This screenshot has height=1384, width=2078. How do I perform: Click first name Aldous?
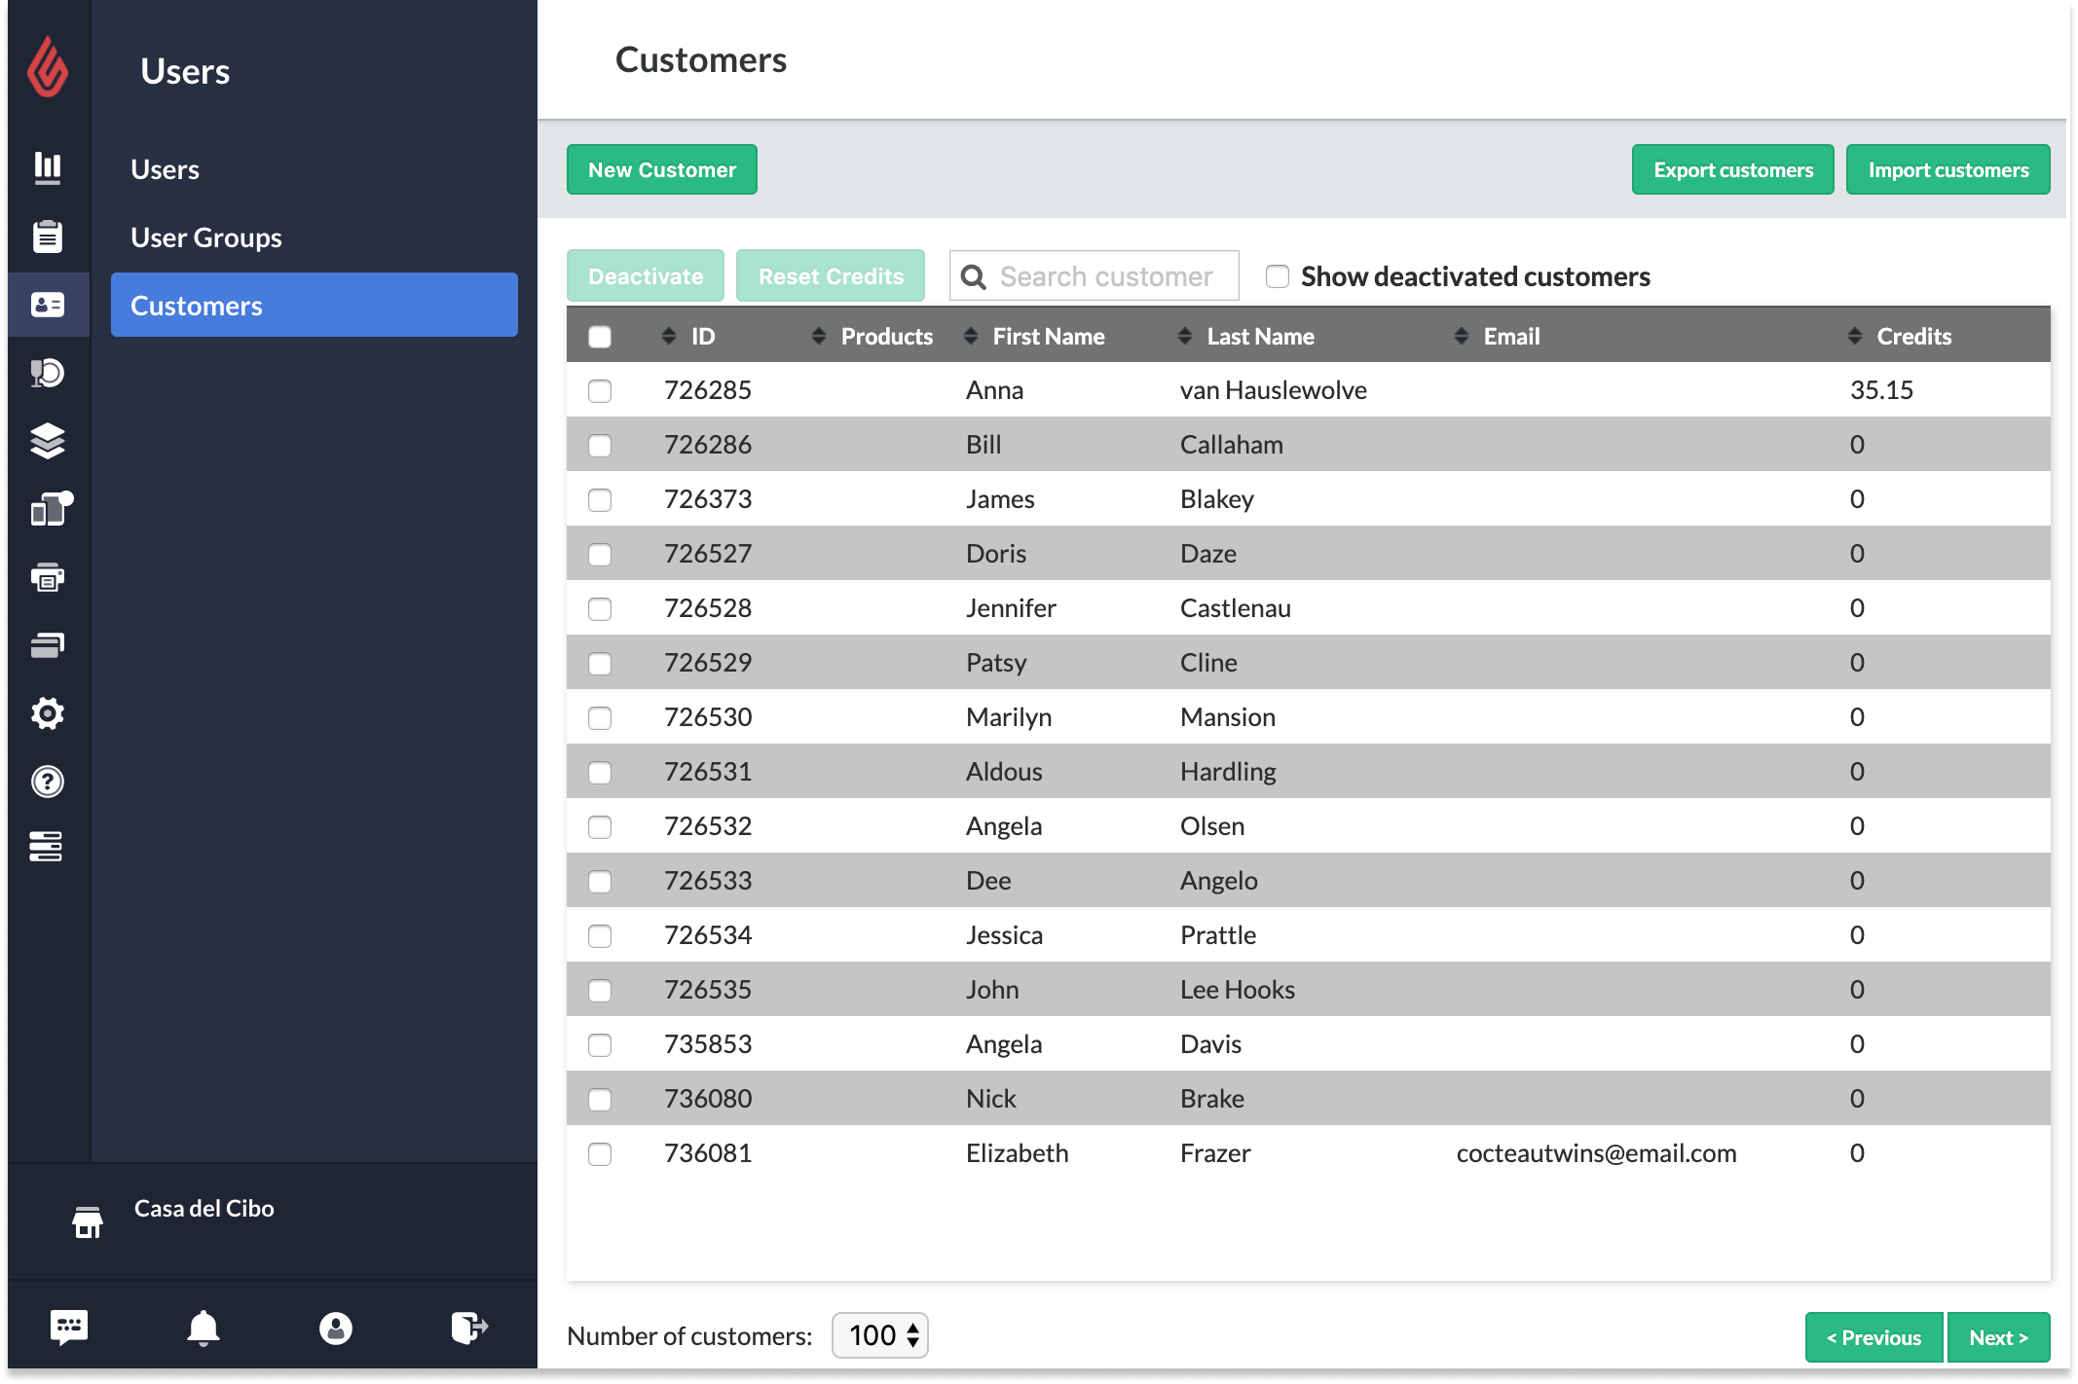point(1004,771)
